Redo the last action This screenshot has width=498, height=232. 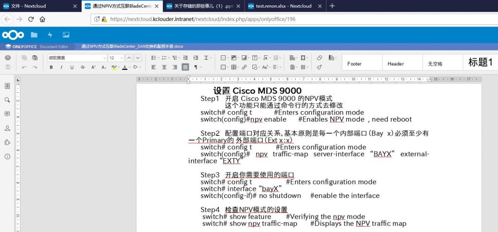35,67
